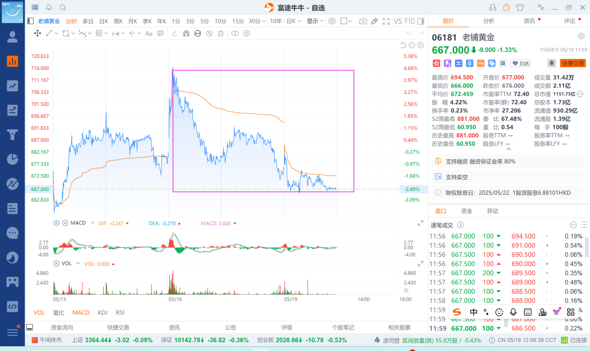
Task: Open drawing tool settings gear icon
Action: tap(246, 33)
